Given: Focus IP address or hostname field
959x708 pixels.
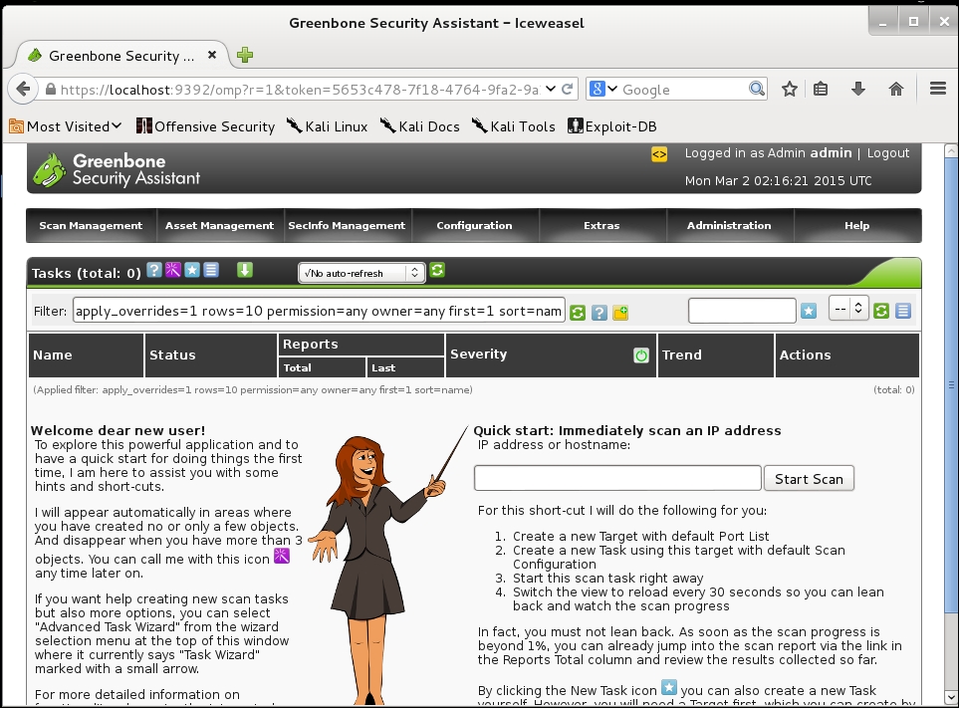Looking at the screenshot, I should [617, 478].
